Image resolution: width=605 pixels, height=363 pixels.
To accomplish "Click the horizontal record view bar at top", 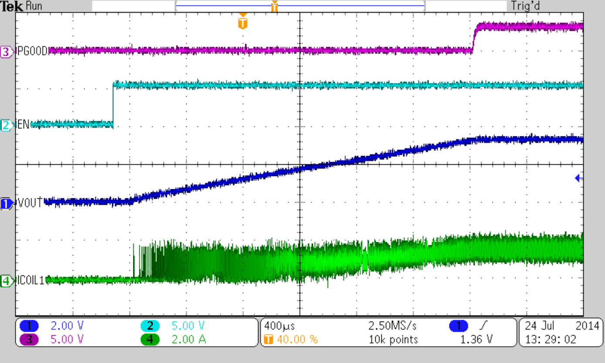I will tap(300, 6).
